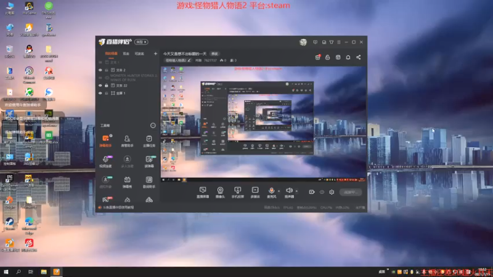Open the download tool with NEW badge
The image size is (493, 277).
tap(105, 182)
